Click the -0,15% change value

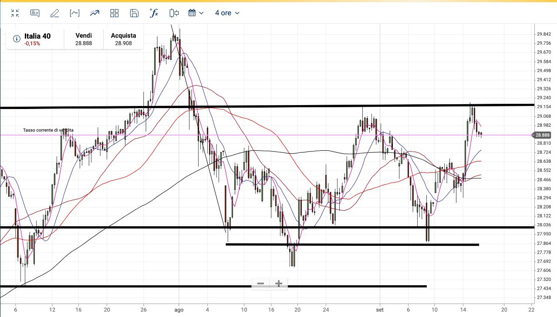click(32, 43)
